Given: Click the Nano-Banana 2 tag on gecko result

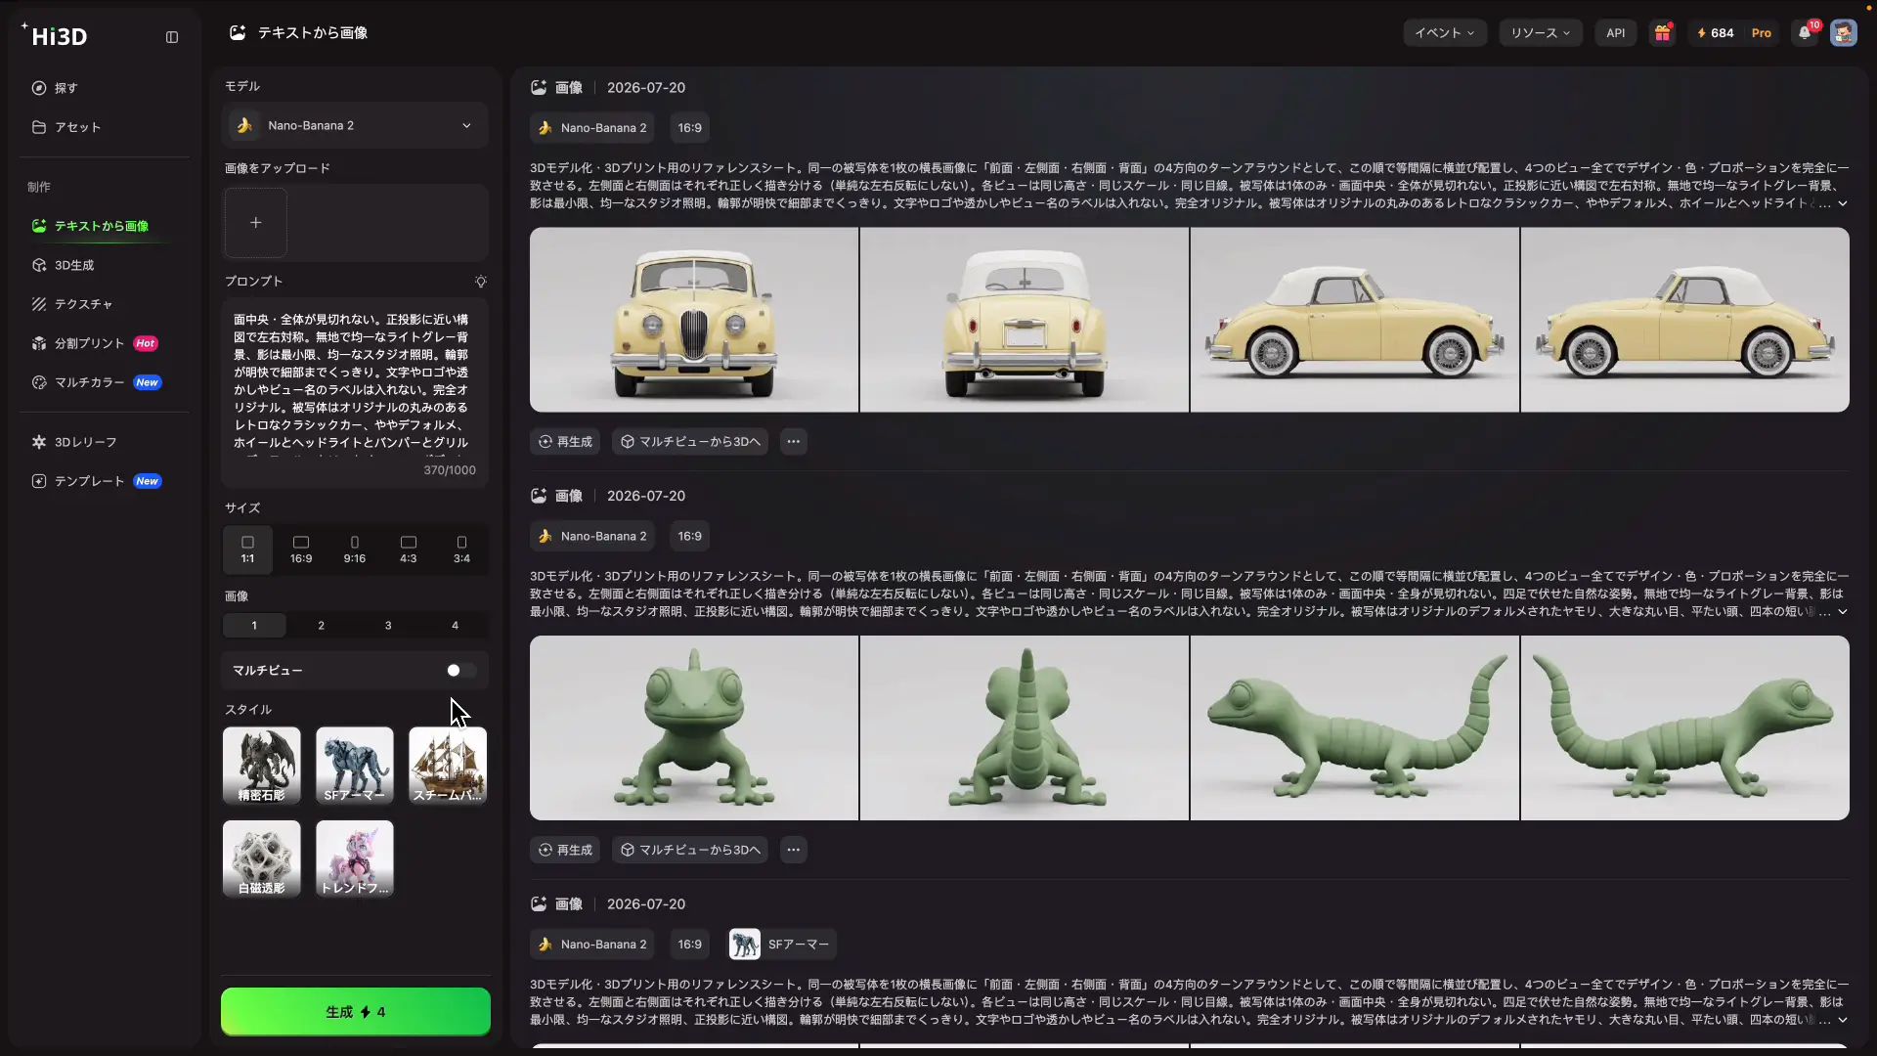Looking at the screenshot, I should click(593, 537).
